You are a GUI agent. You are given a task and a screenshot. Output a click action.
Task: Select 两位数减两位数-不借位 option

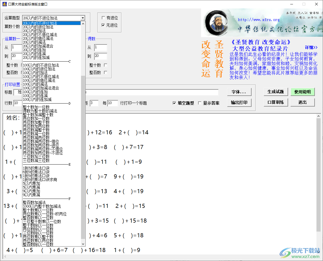[52, 149]
